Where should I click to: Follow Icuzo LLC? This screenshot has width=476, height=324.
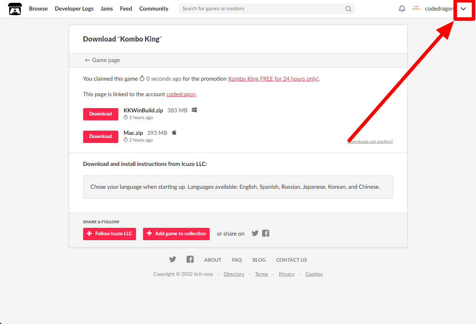tap(110, 234)
